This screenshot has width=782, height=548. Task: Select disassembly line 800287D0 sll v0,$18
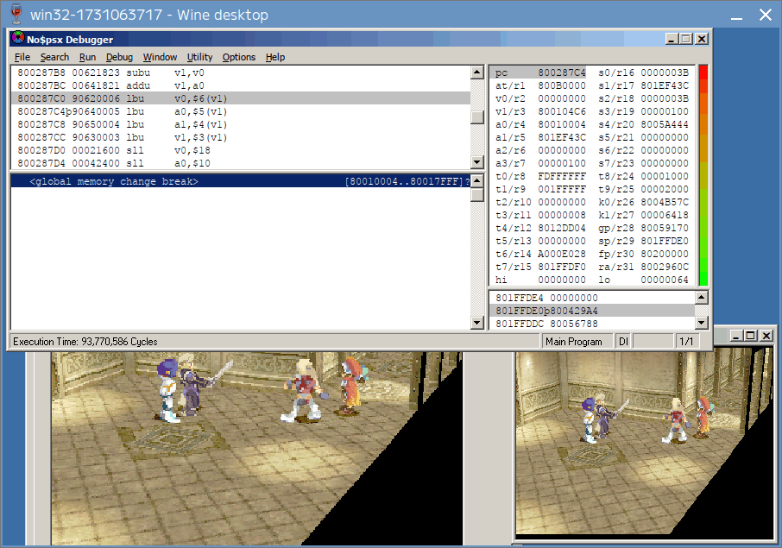pyautogui.click(x=241, y=150)
